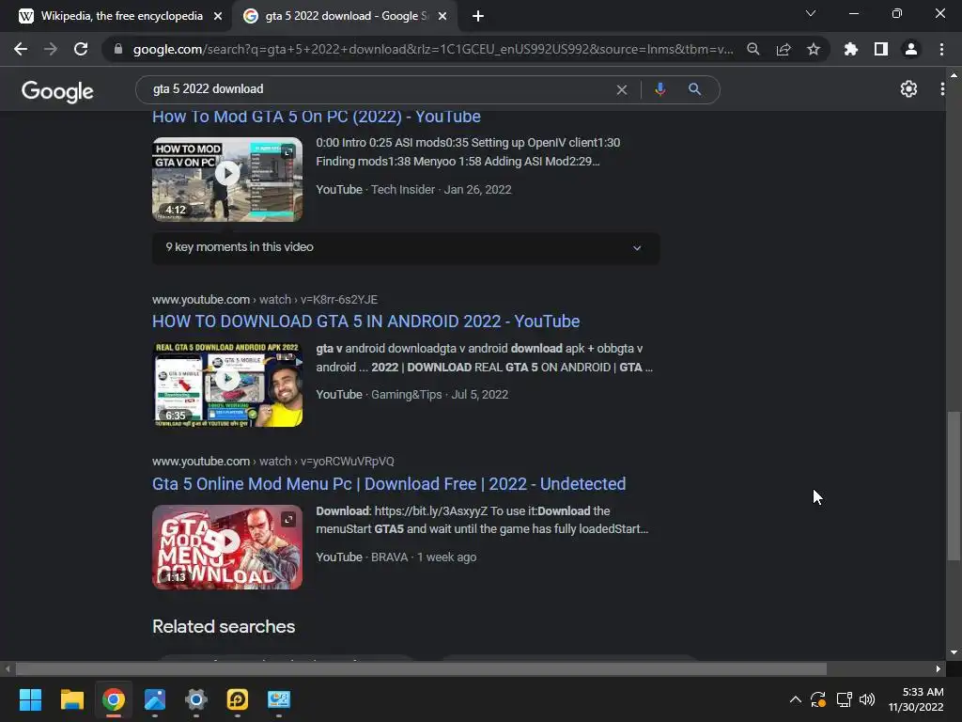The image size is (962, 722).
Task: Start voice search with microphone icon
Action: 660,89
